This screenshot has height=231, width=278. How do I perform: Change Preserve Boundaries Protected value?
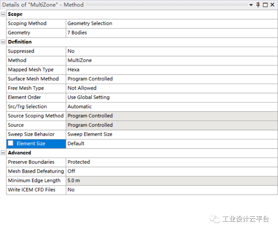(172, 162)
